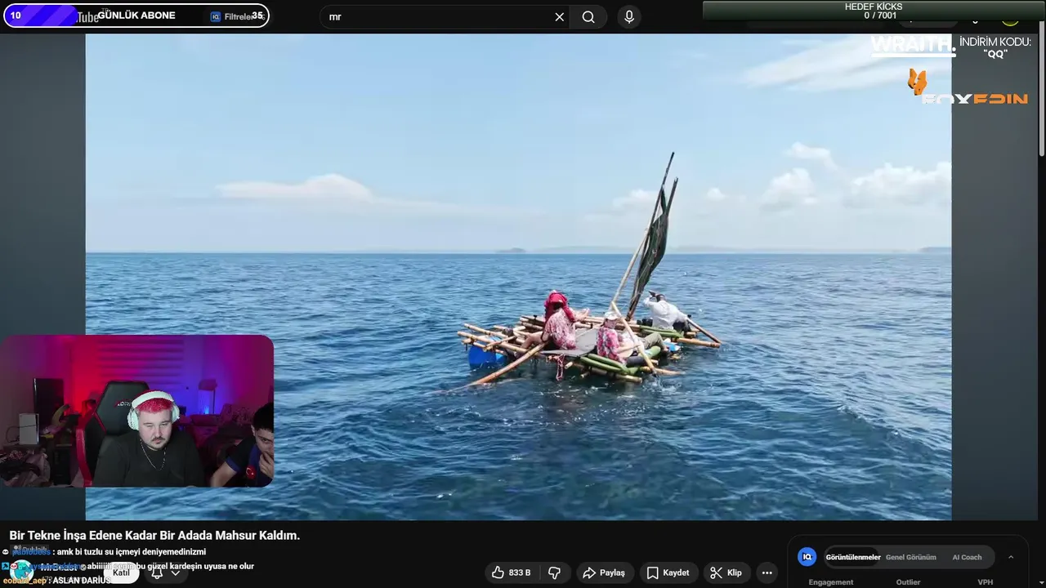
Task: Click the HEDEF KICKS goal progress bar
Action: 874,11
